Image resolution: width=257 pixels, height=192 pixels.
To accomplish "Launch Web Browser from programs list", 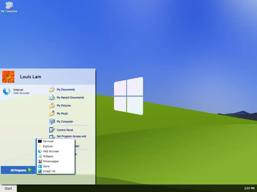I will (51, 151).
